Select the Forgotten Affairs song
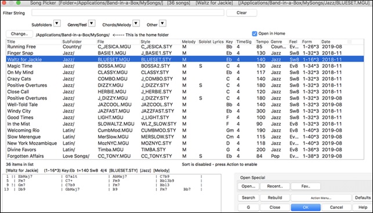Viewport: 373px width, 213px height. click(x=185, y=156)
